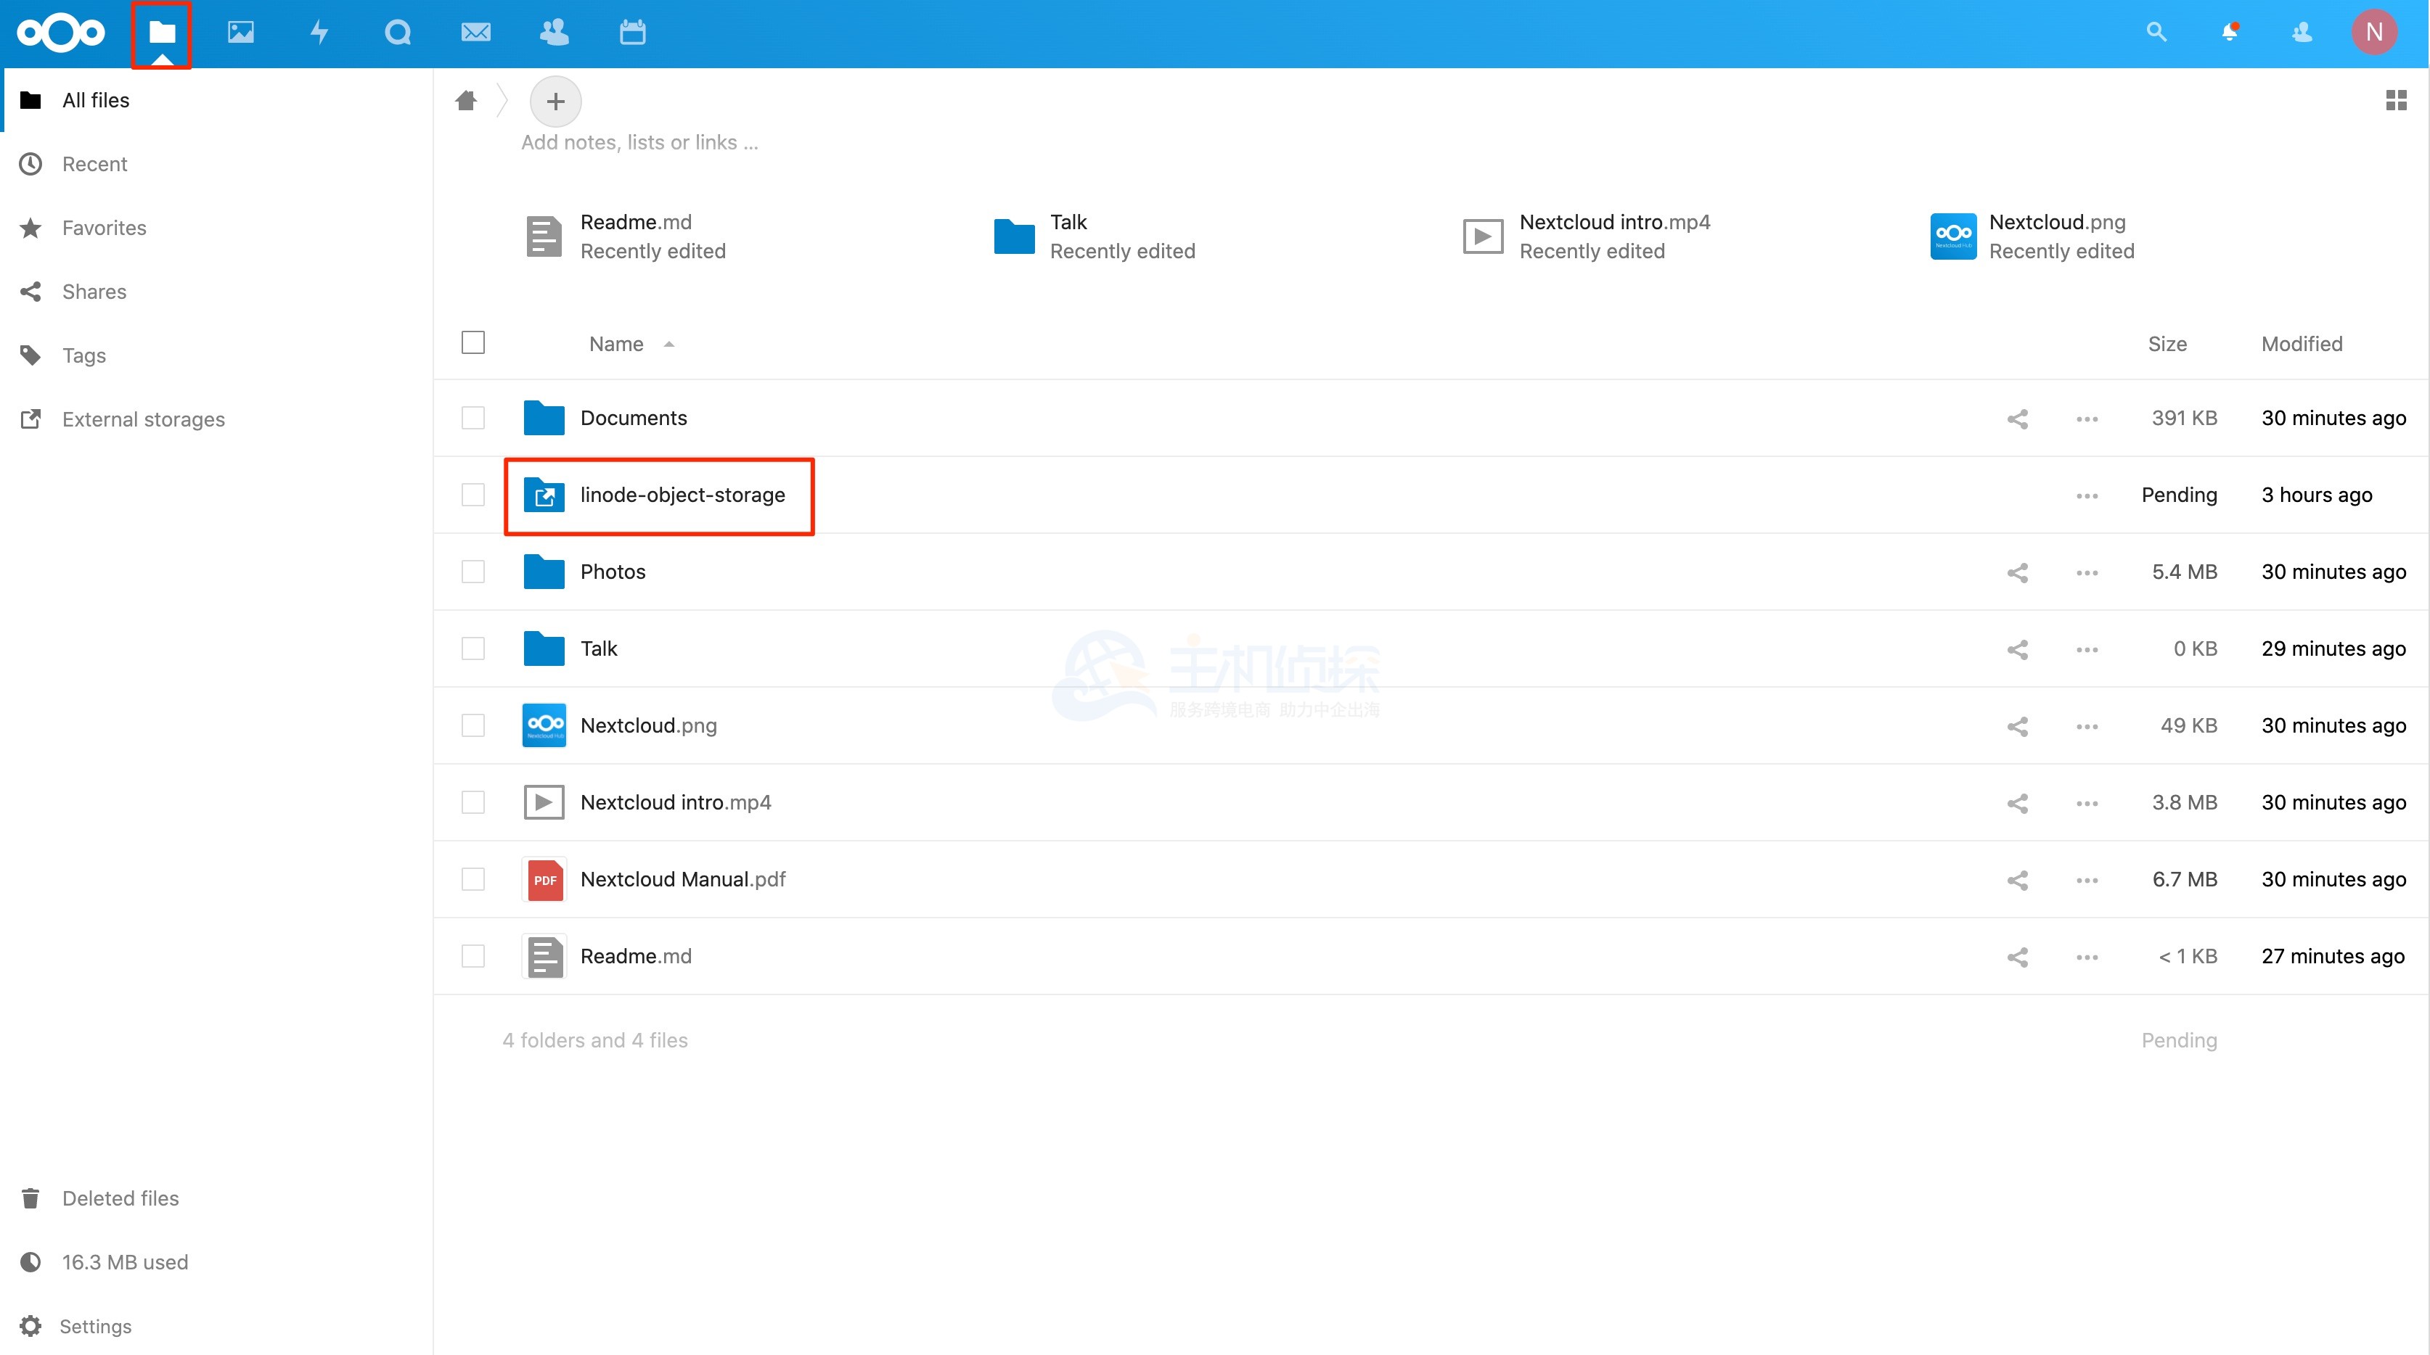This screenshot has width=2430, height=1355.
Task: Open the Activity lightning bolt icon
Action: (319, 33)
